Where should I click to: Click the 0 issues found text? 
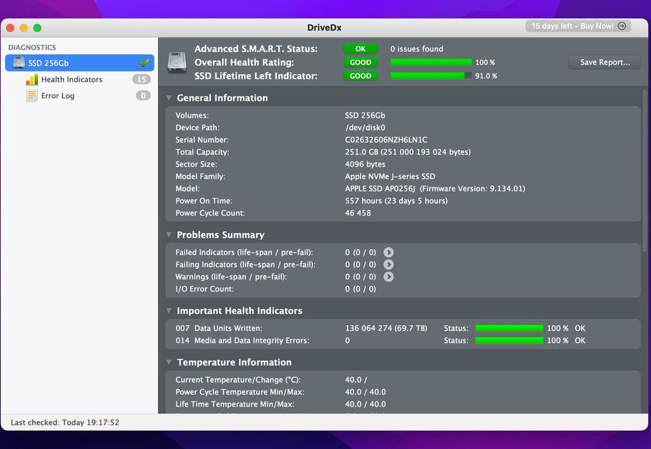point(417,49)
